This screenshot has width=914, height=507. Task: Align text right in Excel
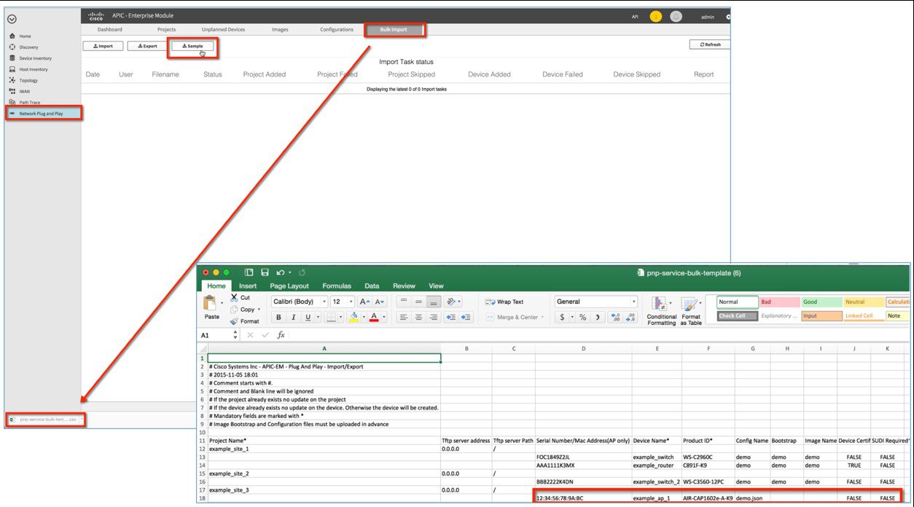434,317
